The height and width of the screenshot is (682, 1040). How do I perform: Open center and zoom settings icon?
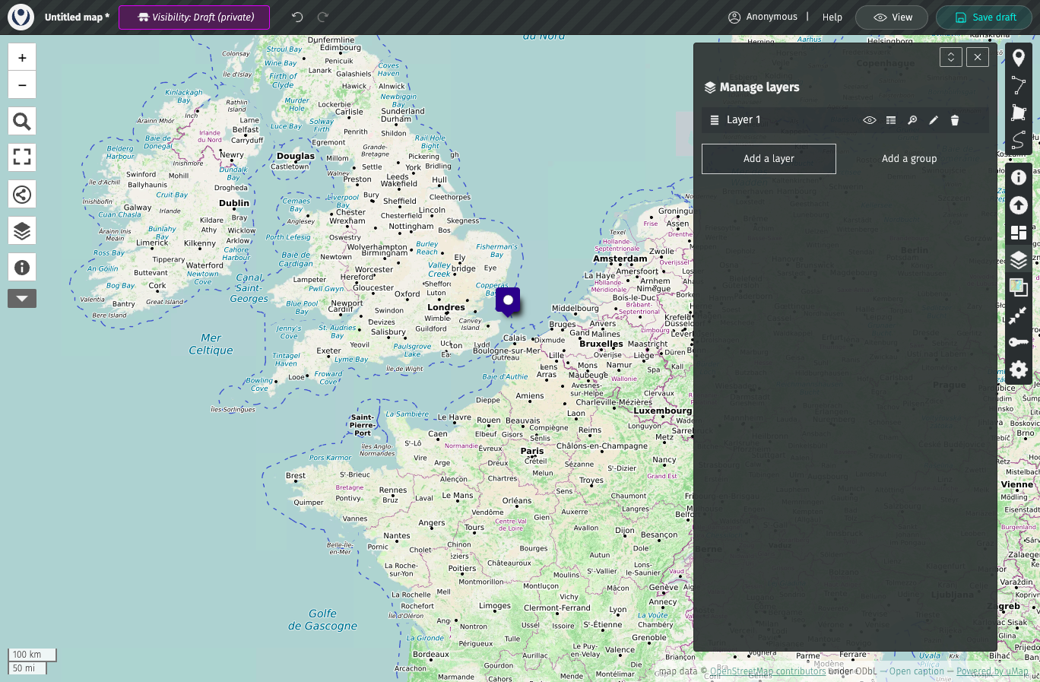(x=1019, y=315)
